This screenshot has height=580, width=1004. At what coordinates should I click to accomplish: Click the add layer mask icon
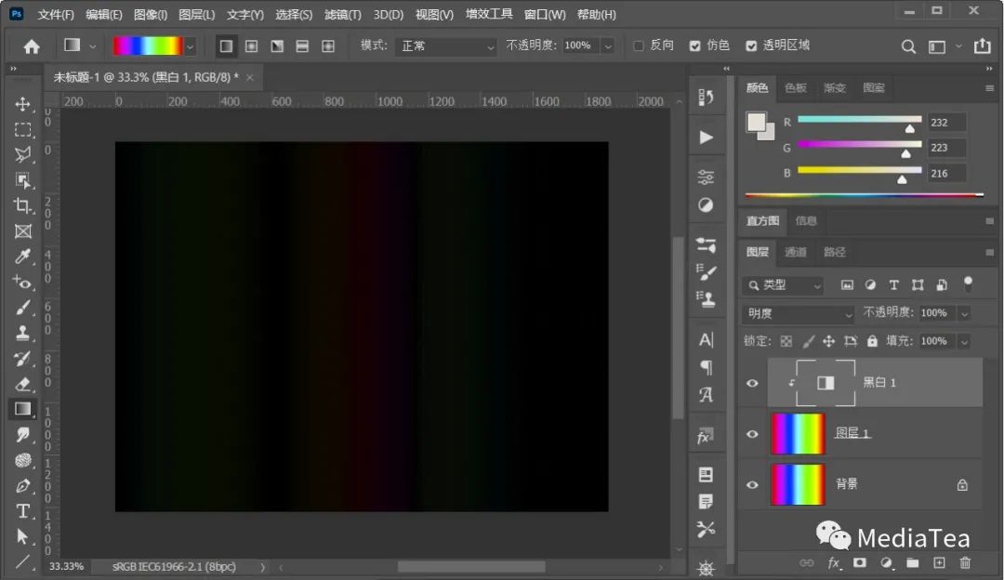coord(859,562)
